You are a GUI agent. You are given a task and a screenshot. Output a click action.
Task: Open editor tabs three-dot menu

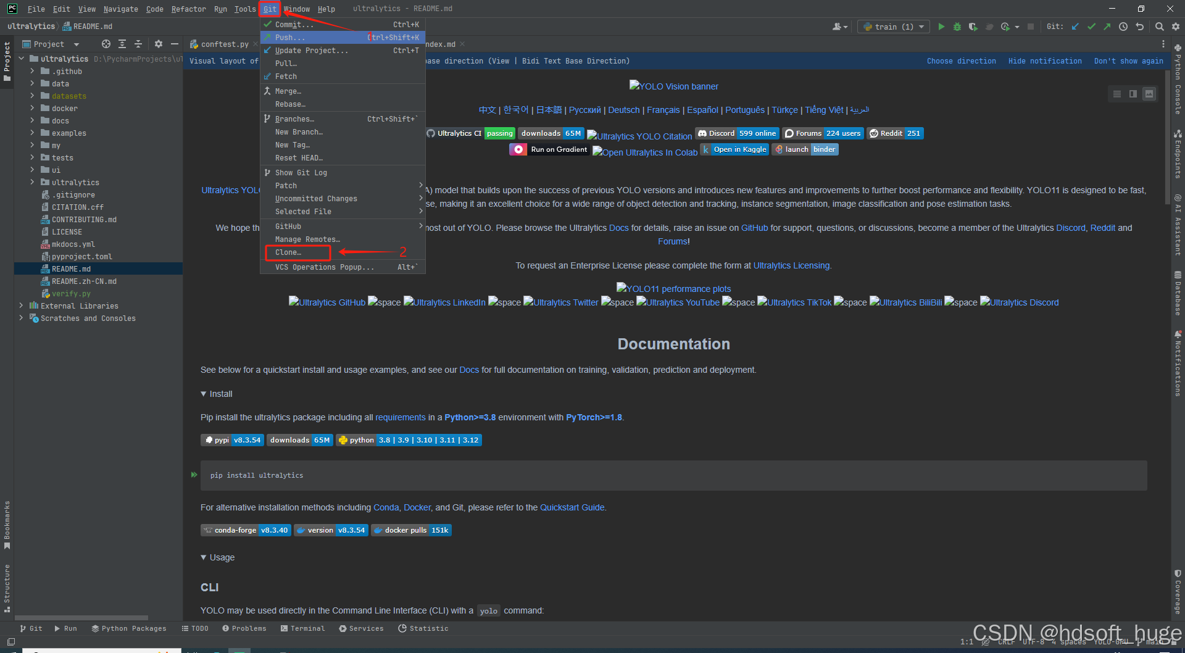click(x=1163, y=44)
